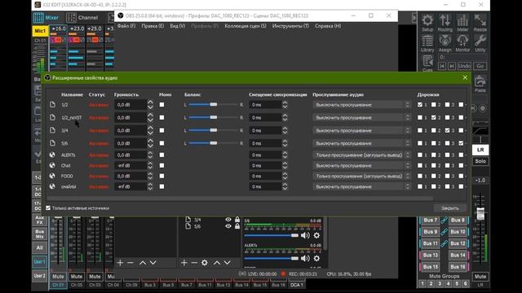The height and width of the screenshot is (293, 522).
Task: Open the X32 Routing icon
Action: click(x=445, y=23)
